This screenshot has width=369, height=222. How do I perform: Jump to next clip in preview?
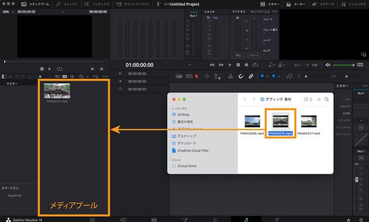(x=92, y=69)
